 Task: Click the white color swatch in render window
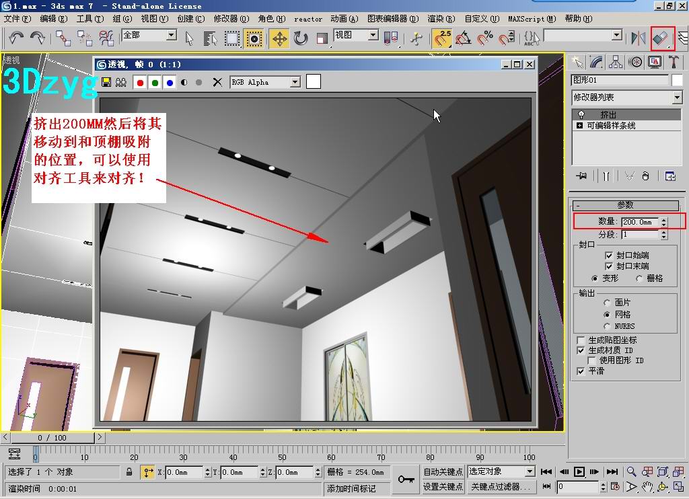(x=314, y=81)
